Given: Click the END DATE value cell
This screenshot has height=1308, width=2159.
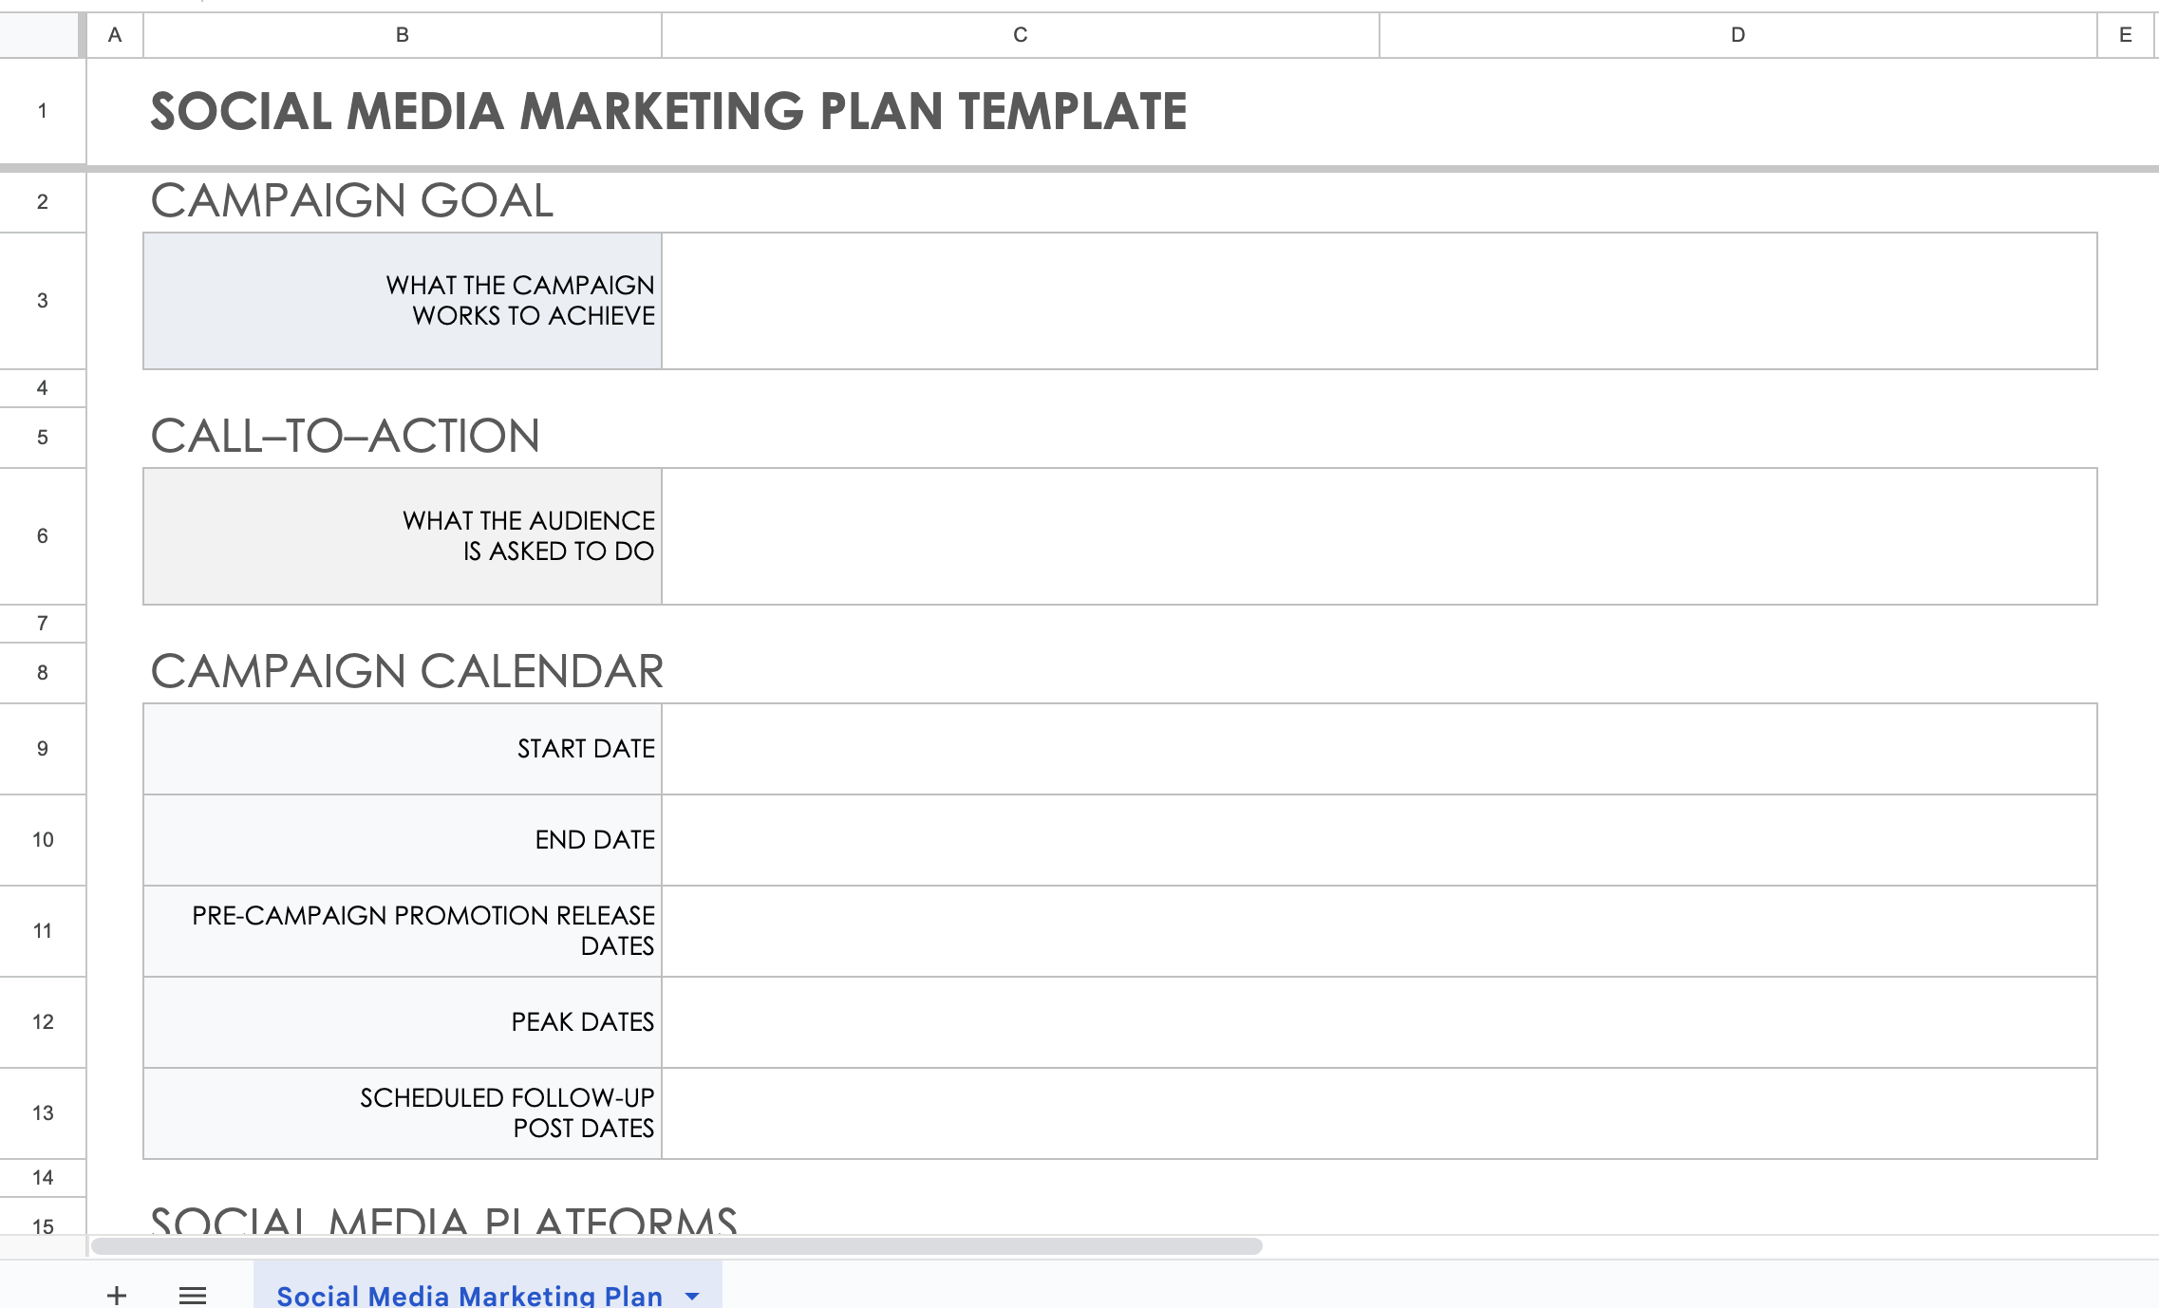Looking at the screenshot, I should (1379, 840).
